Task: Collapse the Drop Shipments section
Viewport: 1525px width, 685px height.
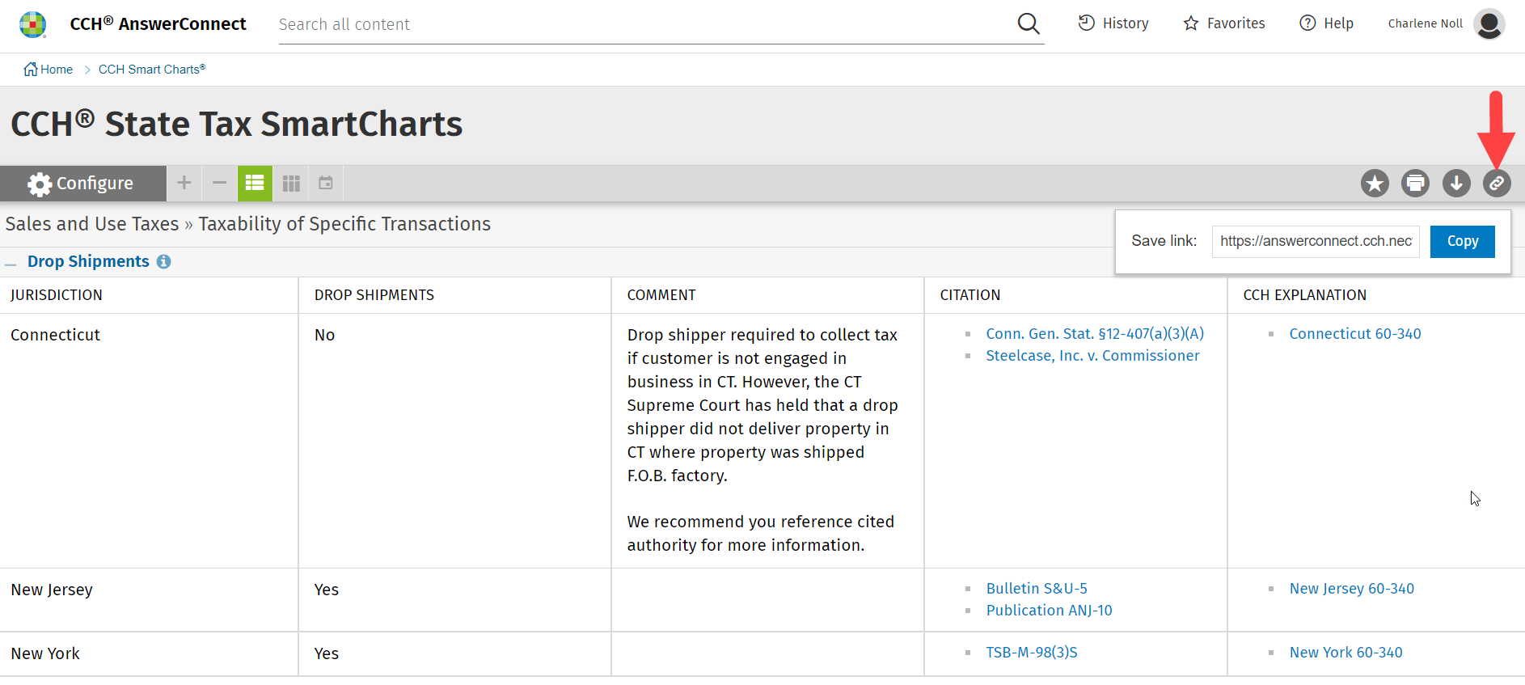Action: pos(11,263)
